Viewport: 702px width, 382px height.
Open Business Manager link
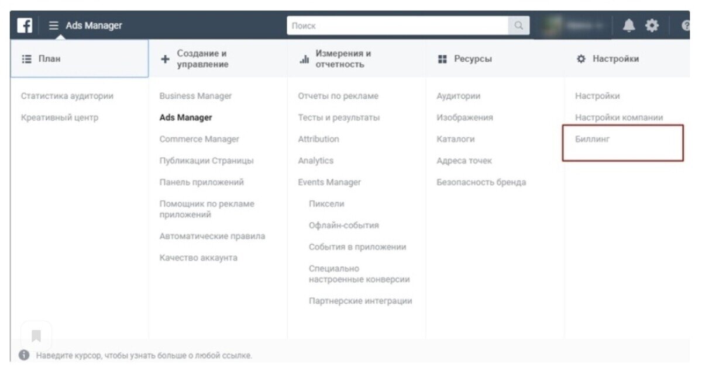pyautogui.click(x=195, y=96)
